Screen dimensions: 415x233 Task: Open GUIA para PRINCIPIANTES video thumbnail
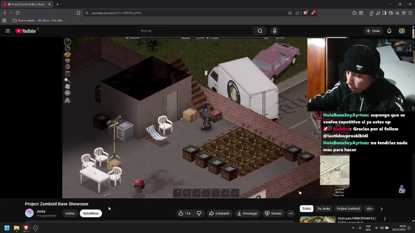tap(317, 219)
